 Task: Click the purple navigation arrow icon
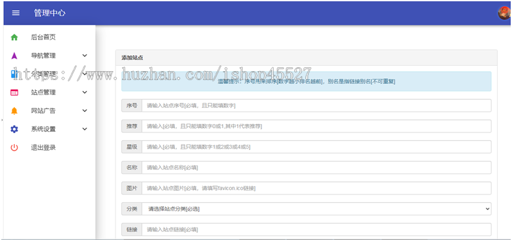[14, 56]
